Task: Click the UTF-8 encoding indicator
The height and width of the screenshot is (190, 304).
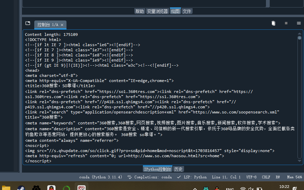Action: (x=251, y=177)
